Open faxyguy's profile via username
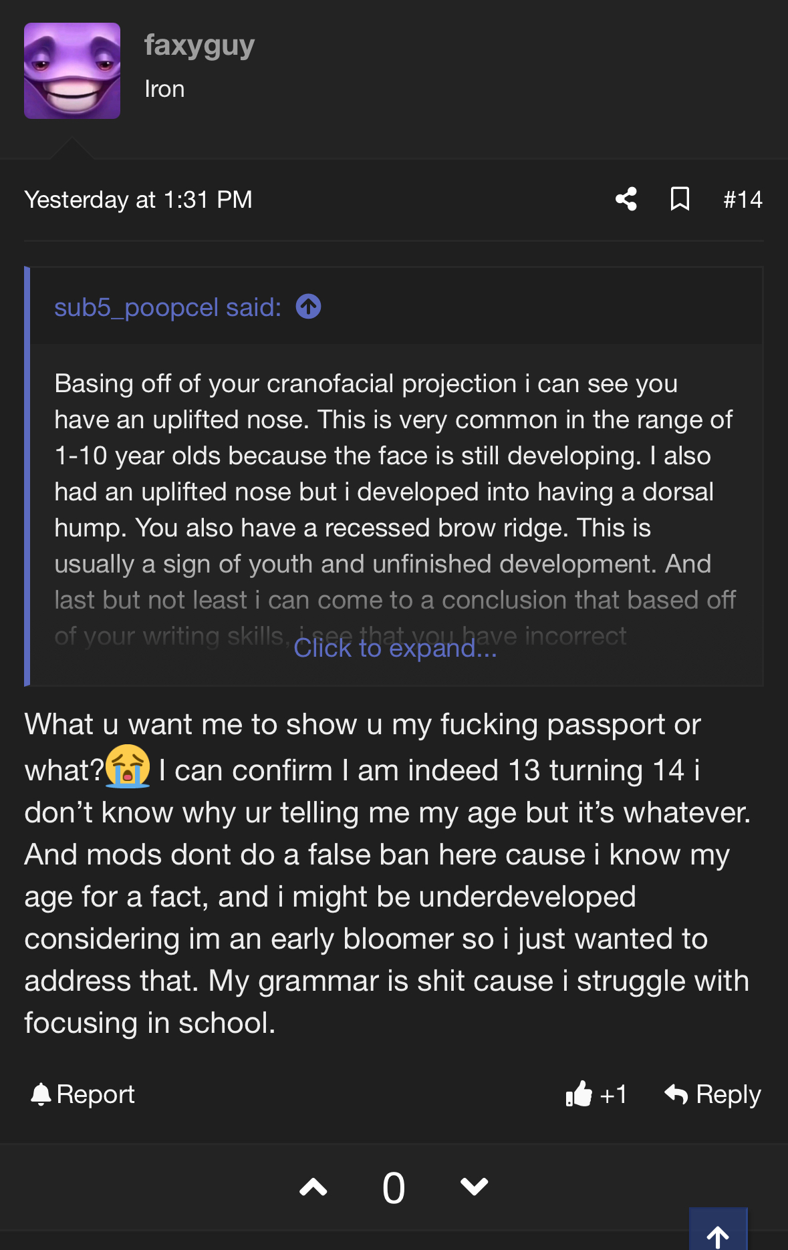This screenshot has width=788, height=1250. click(199, 45)
